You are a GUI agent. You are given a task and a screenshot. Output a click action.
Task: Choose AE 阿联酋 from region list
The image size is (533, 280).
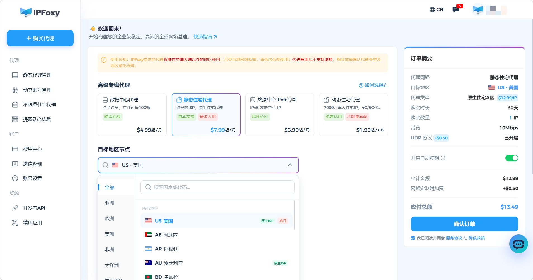pyautogui.click(x=216, y=235)
